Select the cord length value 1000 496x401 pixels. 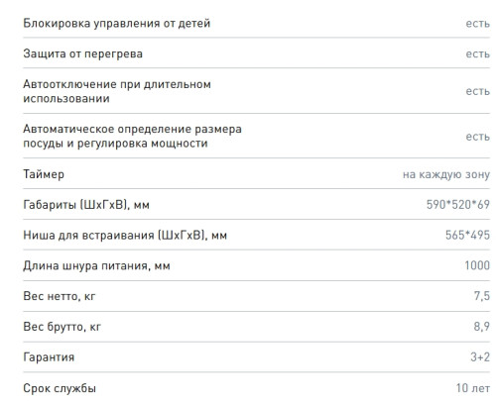click(x=477, y=265)
